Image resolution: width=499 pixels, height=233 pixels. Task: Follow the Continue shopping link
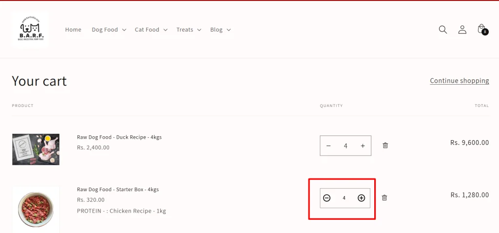coord(459,81)
